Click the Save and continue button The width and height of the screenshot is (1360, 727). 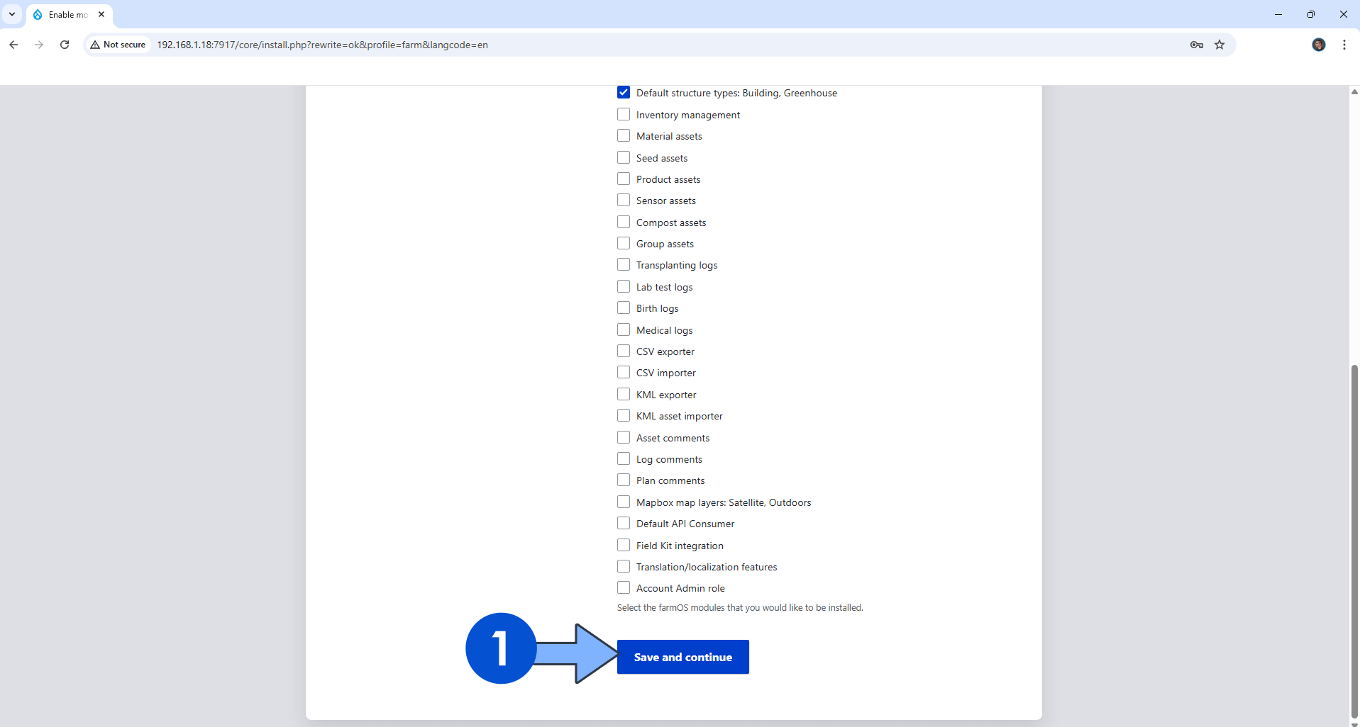(682, 657)
